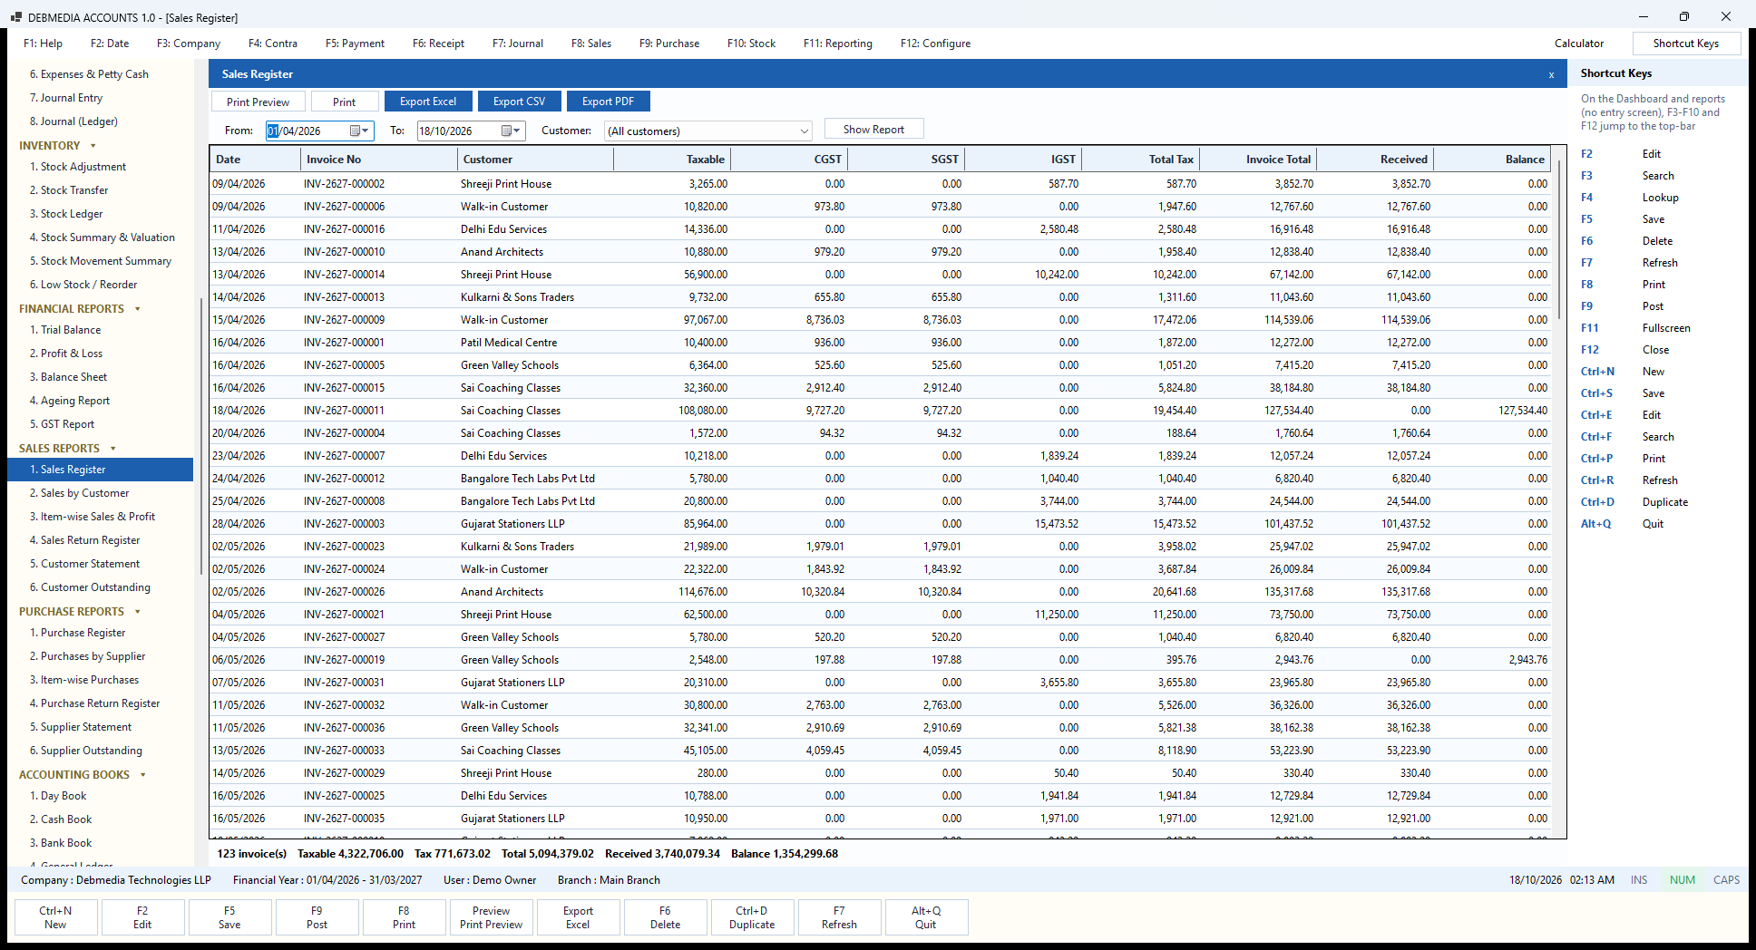The height and width of the screenshot is (950, 1756).
Task: Collapse the SALES REPORTS section
Action: pos(113,449)
